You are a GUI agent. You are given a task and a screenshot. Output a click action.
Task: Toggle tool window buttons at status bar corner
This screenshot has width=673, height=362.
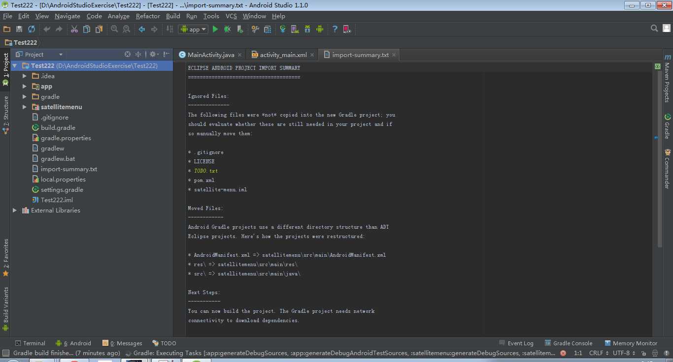tap(5, 353)
